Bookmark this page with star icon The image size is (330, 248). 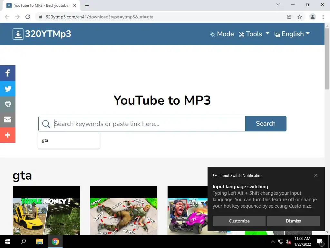point(300,17)
